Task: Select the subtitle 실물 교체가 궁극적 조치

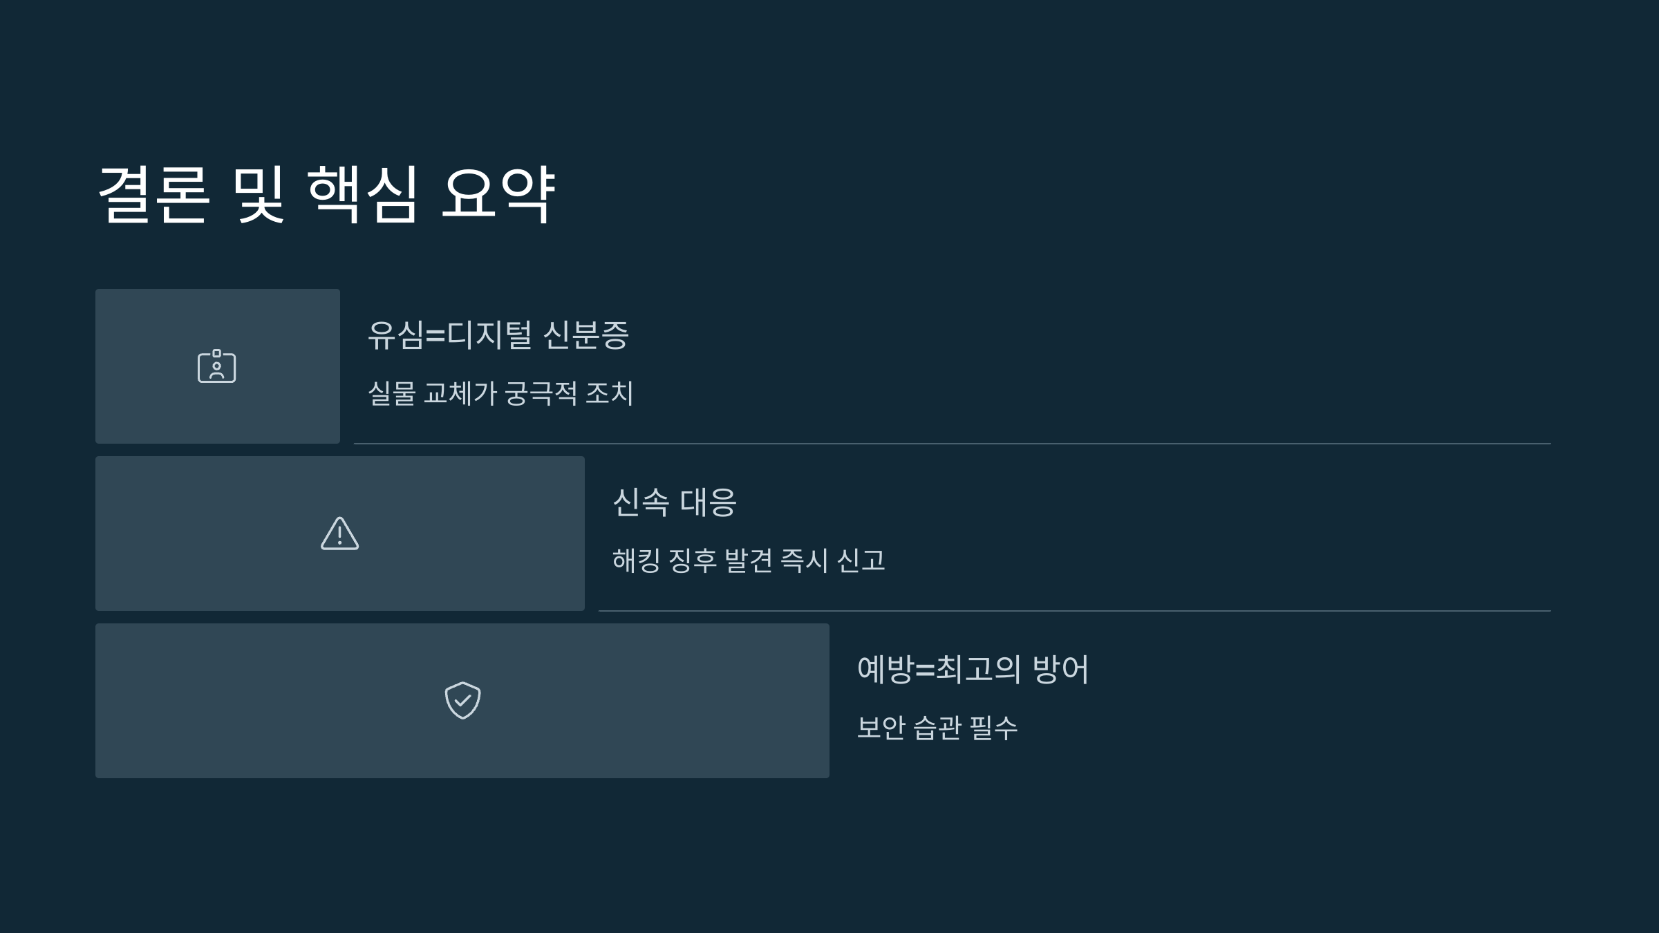Action: click(500, 393)
